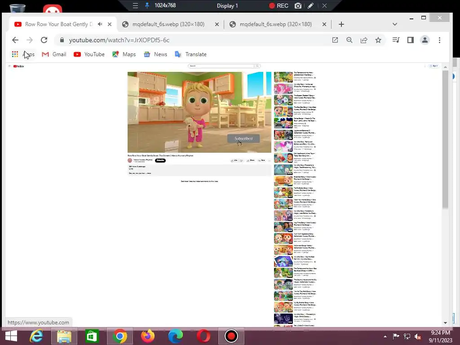This screenshot has width=460, height=345.
Task: Open the News bookmark
Action: (x=155, y=54)
